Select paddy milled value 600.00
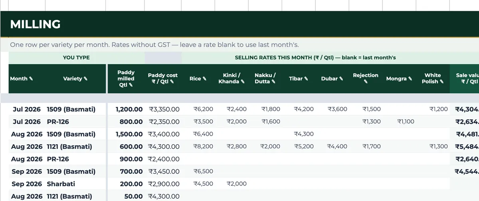This screenshot has height=201, width=479. point(131,146)
